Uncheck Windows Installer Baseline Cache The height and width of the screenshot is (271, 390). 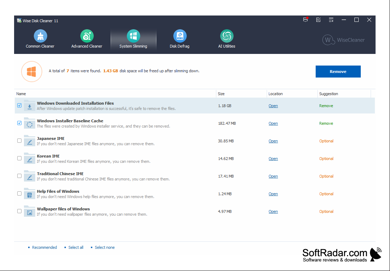tap(19, 123)
